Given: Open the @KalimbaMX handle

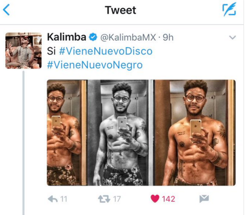Looking at the screenshot, I should (x=128, y=37).
